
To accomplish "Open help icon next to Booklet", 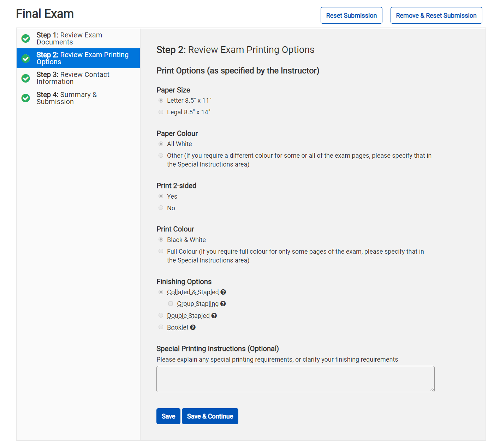I will pyautogui.click(x=193, y=327).
